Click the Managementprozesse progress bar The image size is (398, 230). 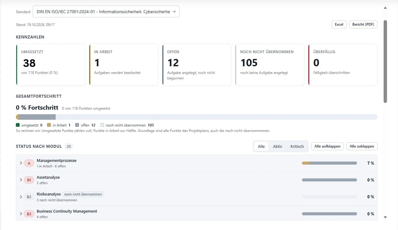click(x=329, y=163)
